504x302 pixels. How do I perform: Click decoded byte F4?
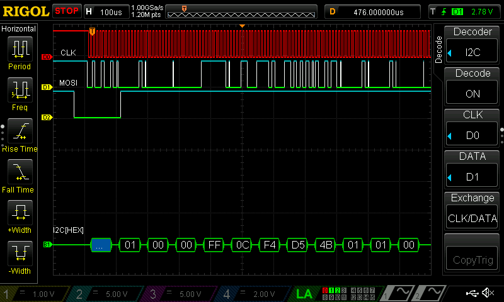tap(270, 245)
